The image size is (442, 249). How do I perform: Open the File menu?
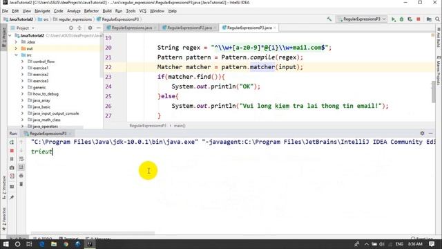click(5, 11)
